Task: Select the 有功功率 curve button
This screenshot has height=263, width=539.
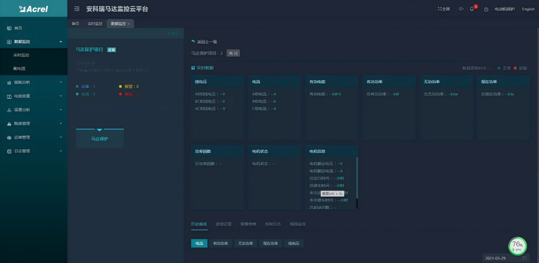Action: 221,244
